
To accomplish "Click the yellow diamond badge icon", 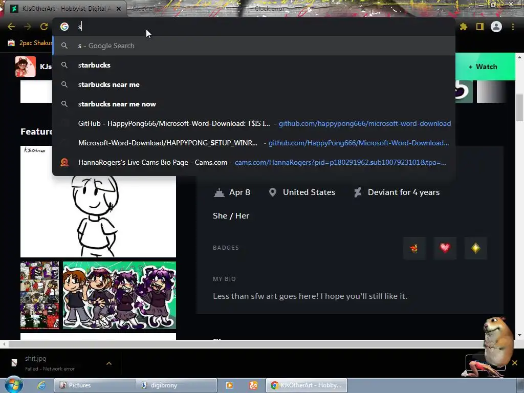I will [x=475, y=248].
